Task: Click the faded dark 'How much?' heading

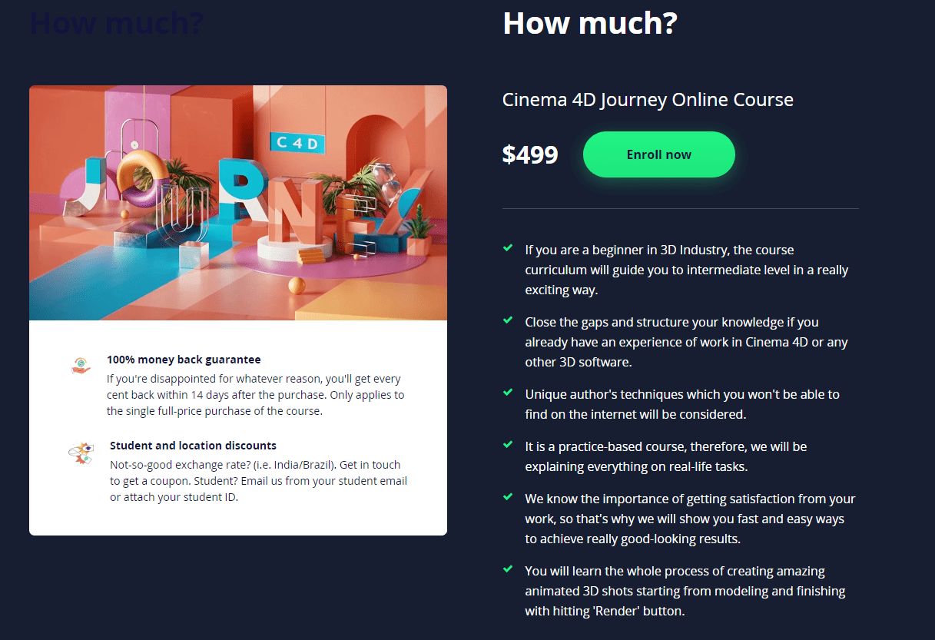Action: [117, 23]
